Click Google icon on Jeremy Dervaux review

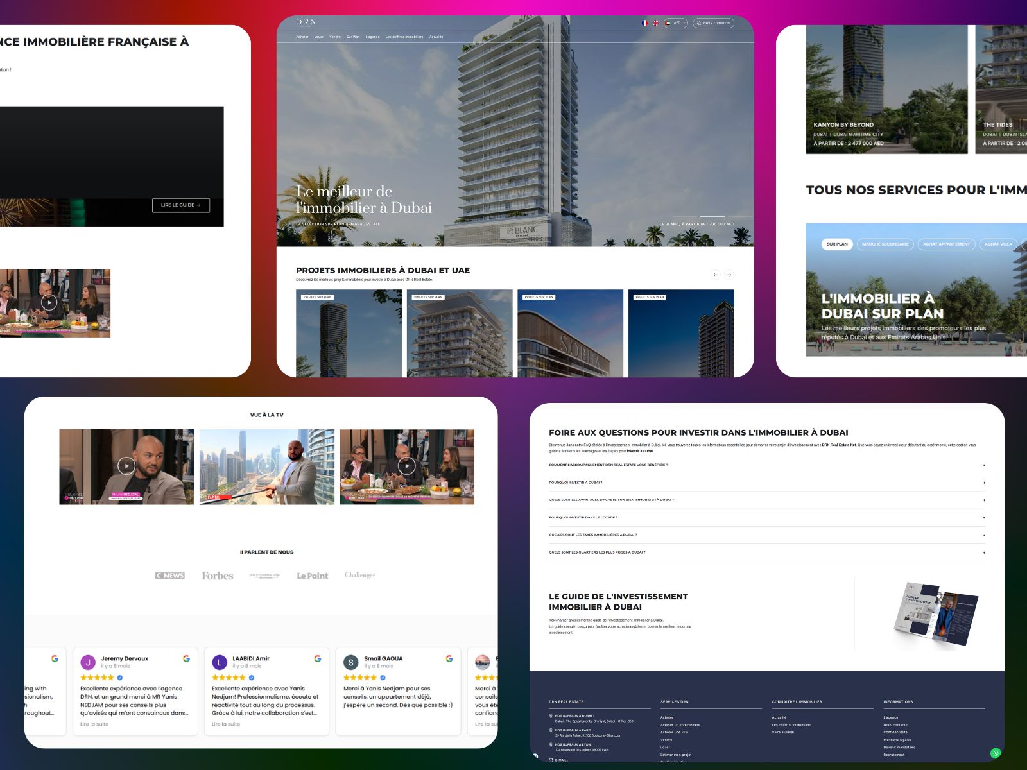coord(186,658)
